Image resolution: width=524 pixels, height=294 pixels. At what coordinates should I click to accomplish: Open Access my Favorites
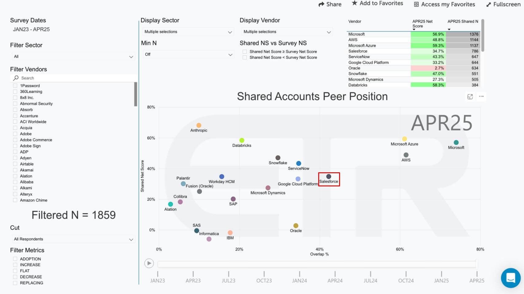tap(416, 4)
